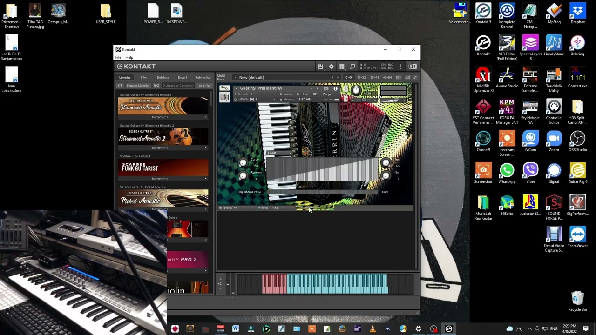Open the Recycle Bin desktop icon
The height and width of the screenshot is (335, 596).
577,301
